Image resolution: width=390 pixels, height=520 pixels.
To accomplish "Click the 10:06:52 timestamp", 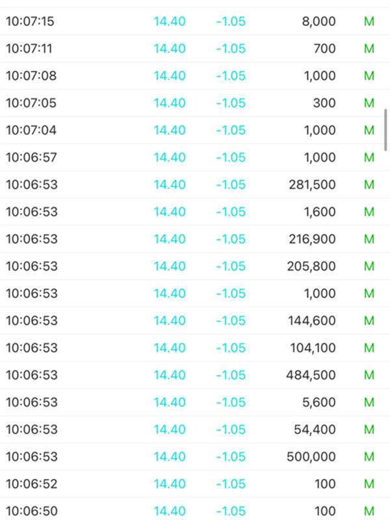I will (x=31, y=484).
